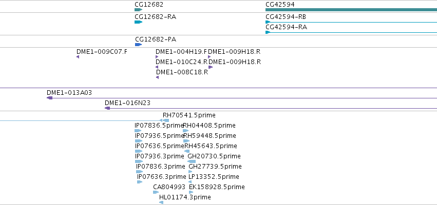Open the DME1-004H19.F label
Image resolution: width=437 pixels, height=205 pixels.
click(x=181, y=52)
